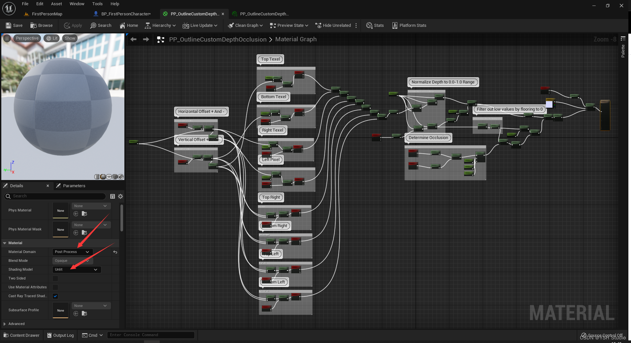This screenshot has width=631, height=343.
Task: Open Material Domain dropdown
Action: [x=72, y=252]
